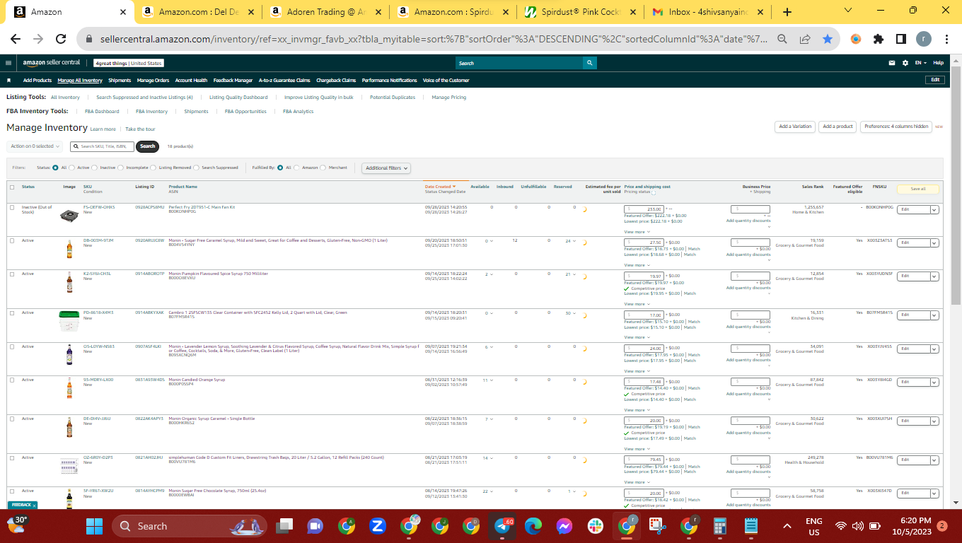
Task: Open the Notepad app in the taskbar
Action: (751, 526)
